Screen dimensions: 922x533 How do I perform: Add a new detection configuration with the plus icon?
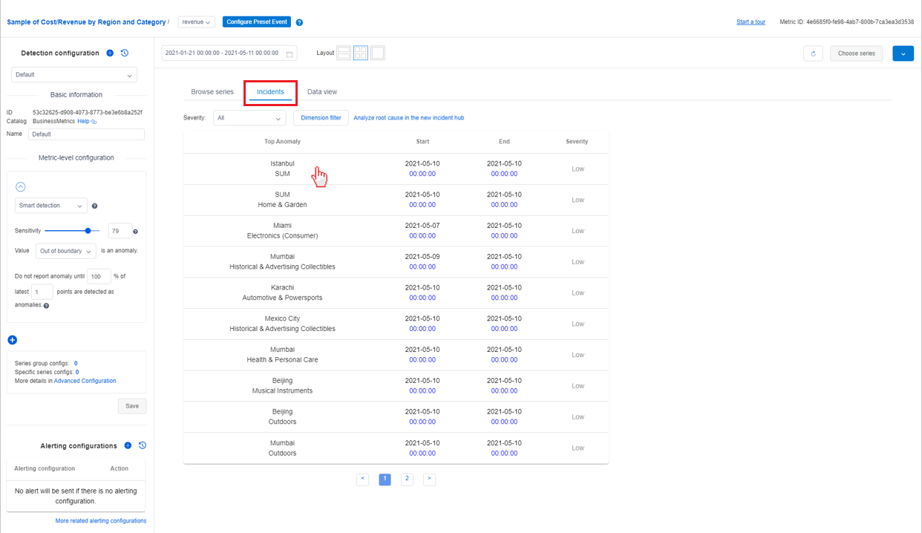pyautogui.click(x=110, y=53)
